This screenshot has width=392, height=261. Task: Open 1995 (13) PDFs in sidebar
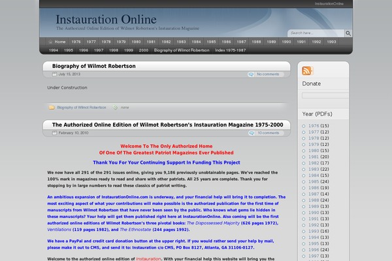pyautogui.click(x=319, y=243)
